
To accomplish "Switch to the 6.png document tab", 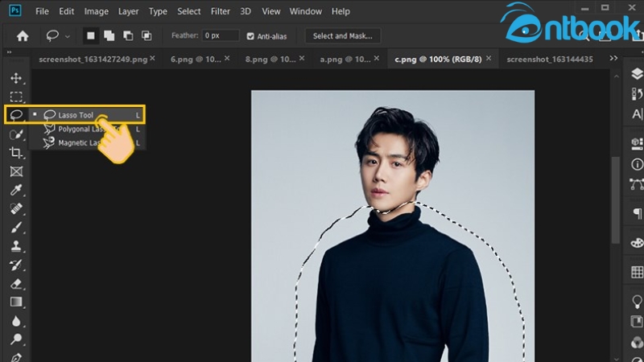I will tap(196, 59).
